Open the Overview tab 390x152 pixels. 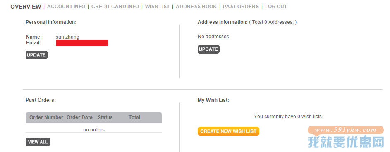click(26, 7)
